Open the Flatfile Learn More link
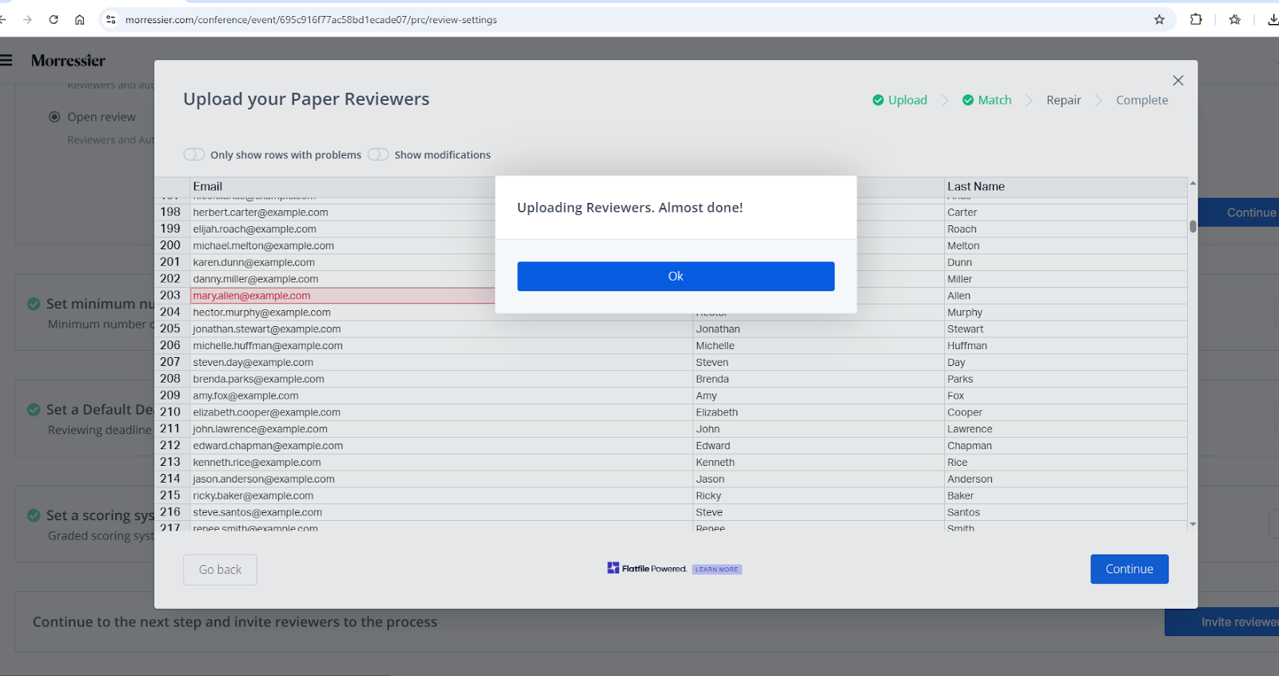 pyautogui.click(x=716, y=570)
